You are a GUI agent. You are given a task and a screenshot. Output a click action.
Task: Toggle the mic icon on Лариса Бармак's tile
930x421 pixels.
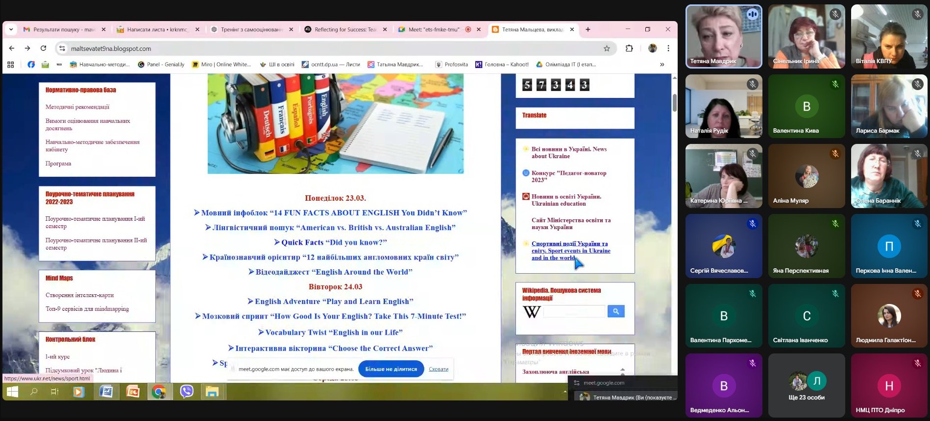click(918, 84)
